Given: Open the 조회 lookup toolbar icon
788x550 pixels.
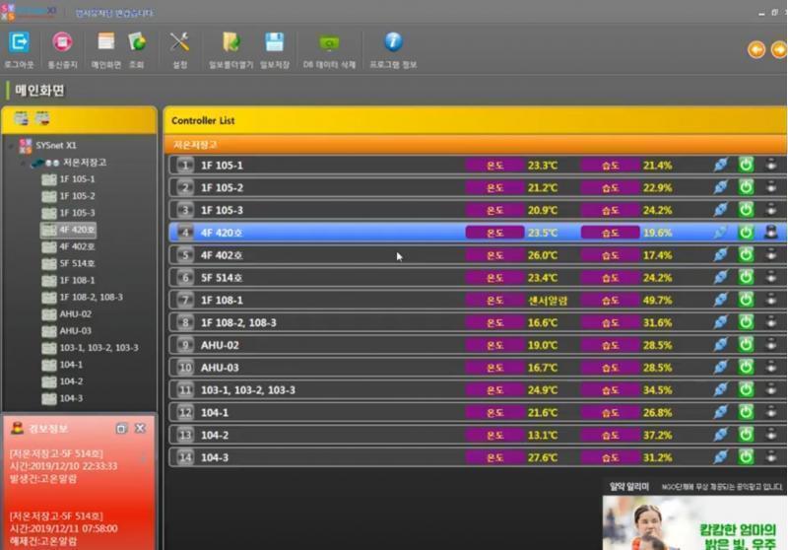Looking at the screenshot, I should tap(137, 42).
